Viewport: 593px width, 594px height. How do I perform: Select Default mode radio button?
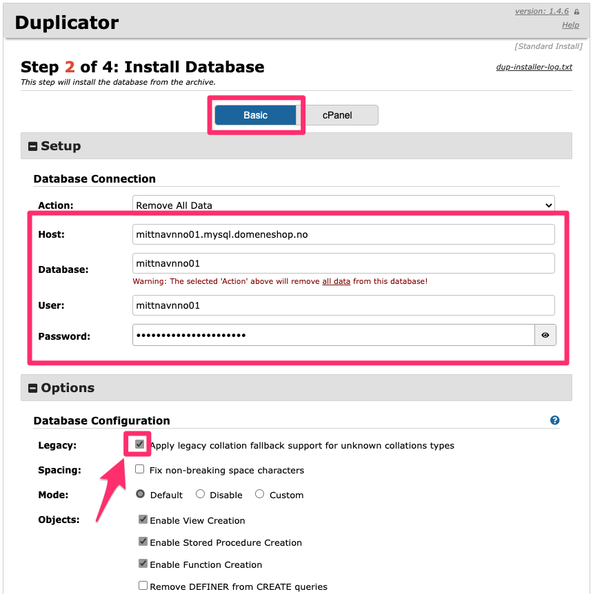pyautogui.click(x=140, y=494)
